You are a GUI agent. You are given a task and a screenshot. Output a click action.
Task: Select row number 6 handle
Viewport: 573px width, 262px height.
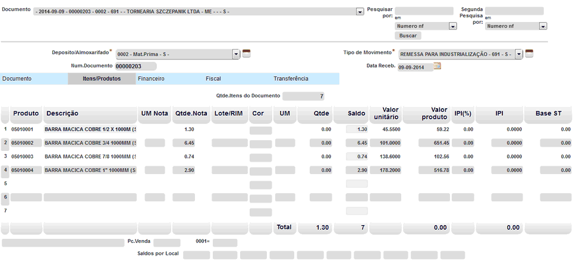point(5,198)
